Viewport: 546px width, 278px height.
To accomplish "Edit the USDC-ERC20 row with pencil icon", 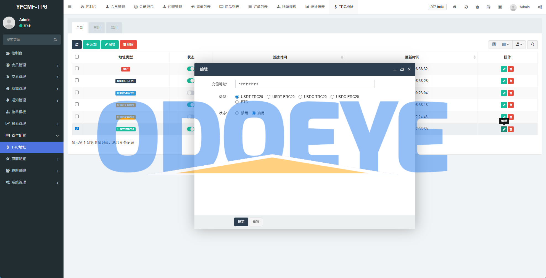I will (x=504, y=81).
